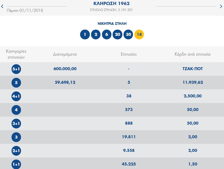This screenshot has height=169, width=224.
Task: Select the 2+1 category badge
Action: 16,151
